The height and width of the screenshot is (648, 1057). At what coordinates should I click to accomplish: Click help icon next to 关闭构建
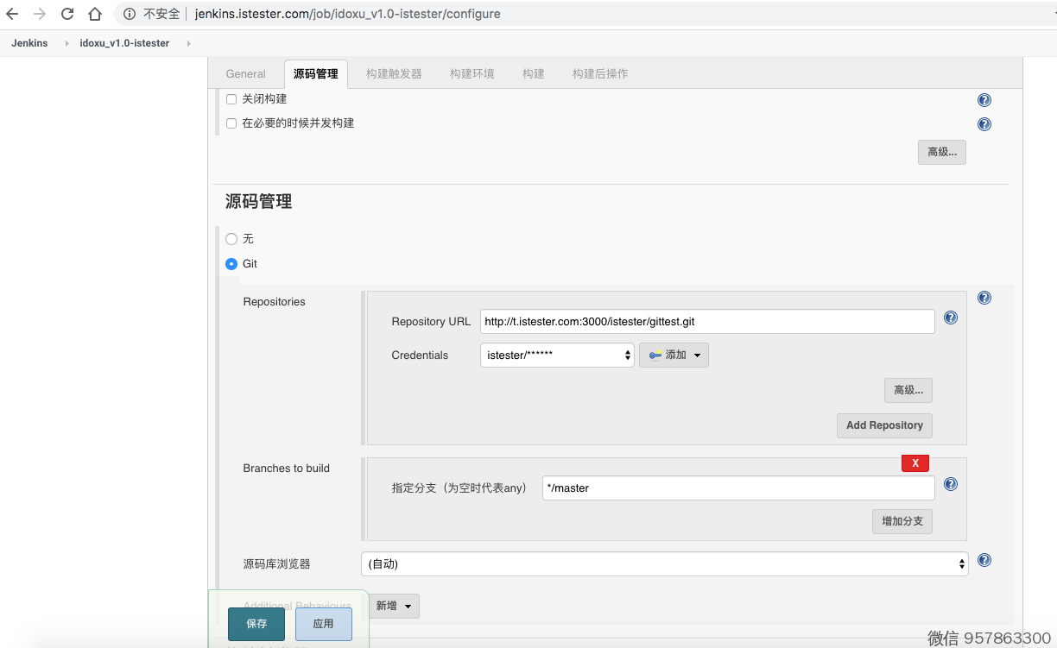pos(984,100)
